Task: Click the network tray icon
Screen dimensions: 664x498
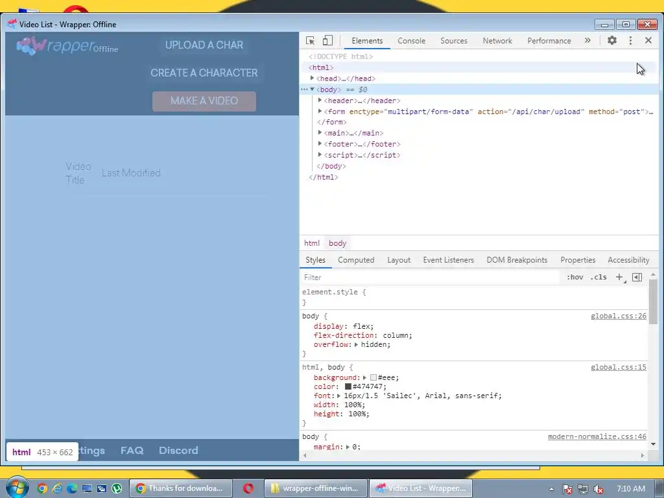Action: pos(583,489)
